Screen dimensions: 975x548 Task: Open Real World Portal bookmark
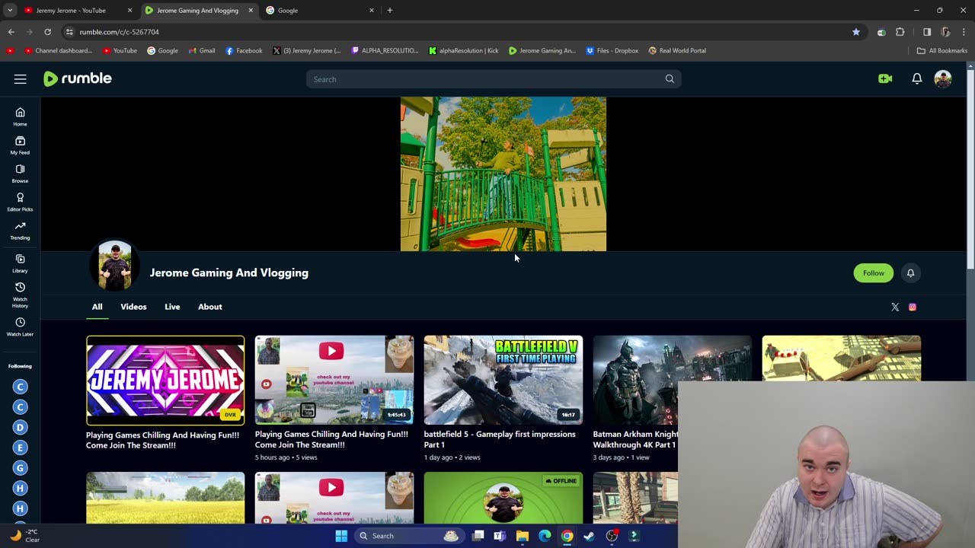tap(677, 51)
